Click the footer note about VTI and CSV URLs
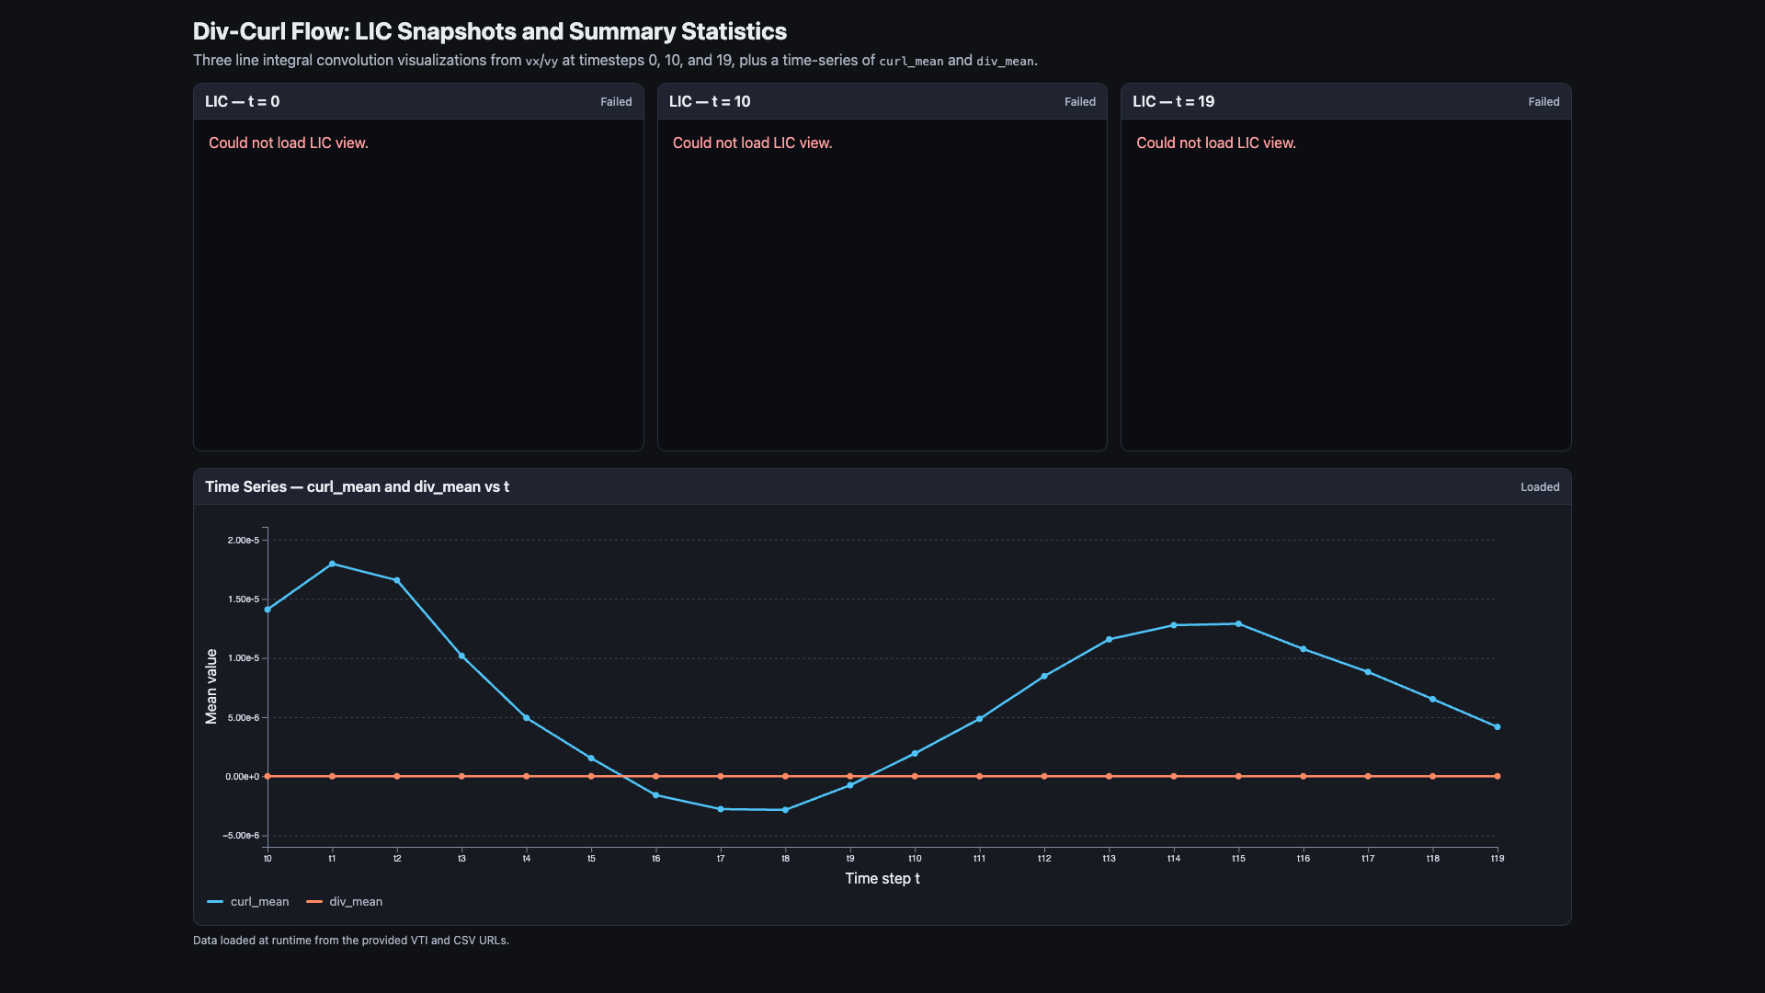The height and width of the screenshot is (993, 1765). tap(351, 941)
